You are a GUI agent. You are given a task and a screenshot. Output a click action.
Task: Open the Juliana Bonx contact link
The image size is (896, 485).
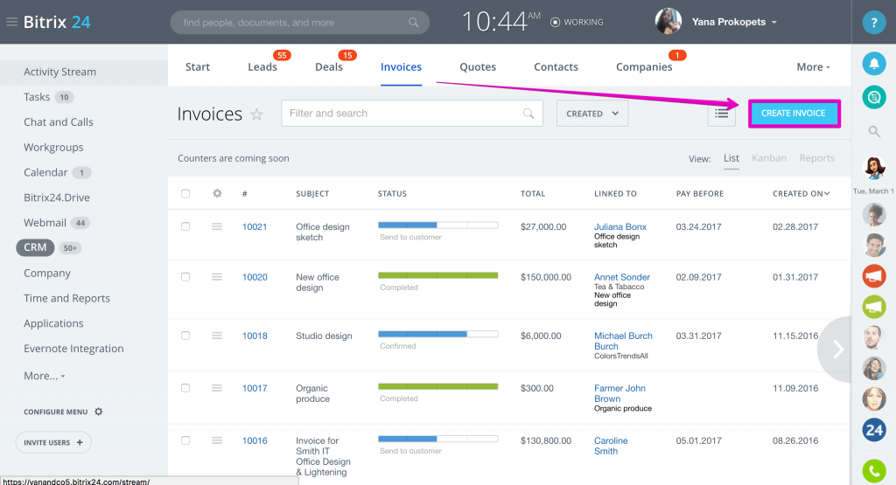620,226
